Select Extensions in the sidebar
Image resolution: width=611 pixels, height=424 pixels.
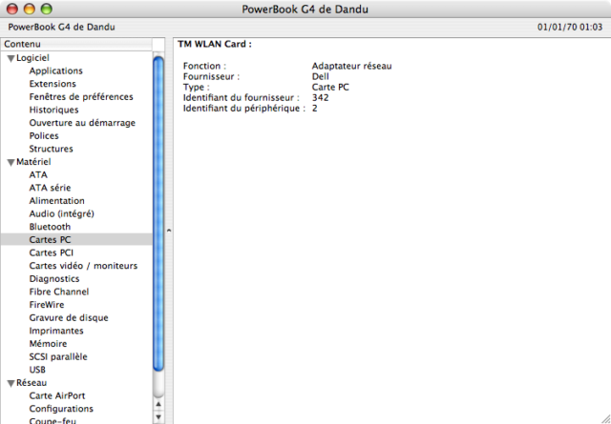(53, 84)
